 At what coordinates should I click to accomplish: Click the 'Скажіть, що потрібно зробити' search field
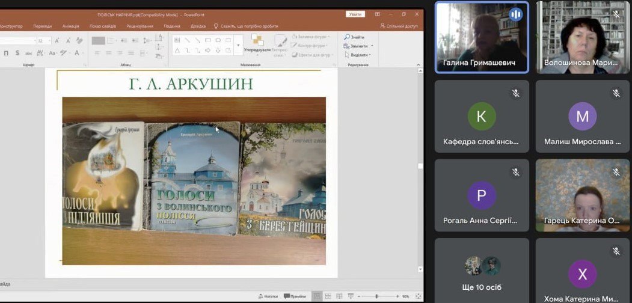click(x=246, y=26)
